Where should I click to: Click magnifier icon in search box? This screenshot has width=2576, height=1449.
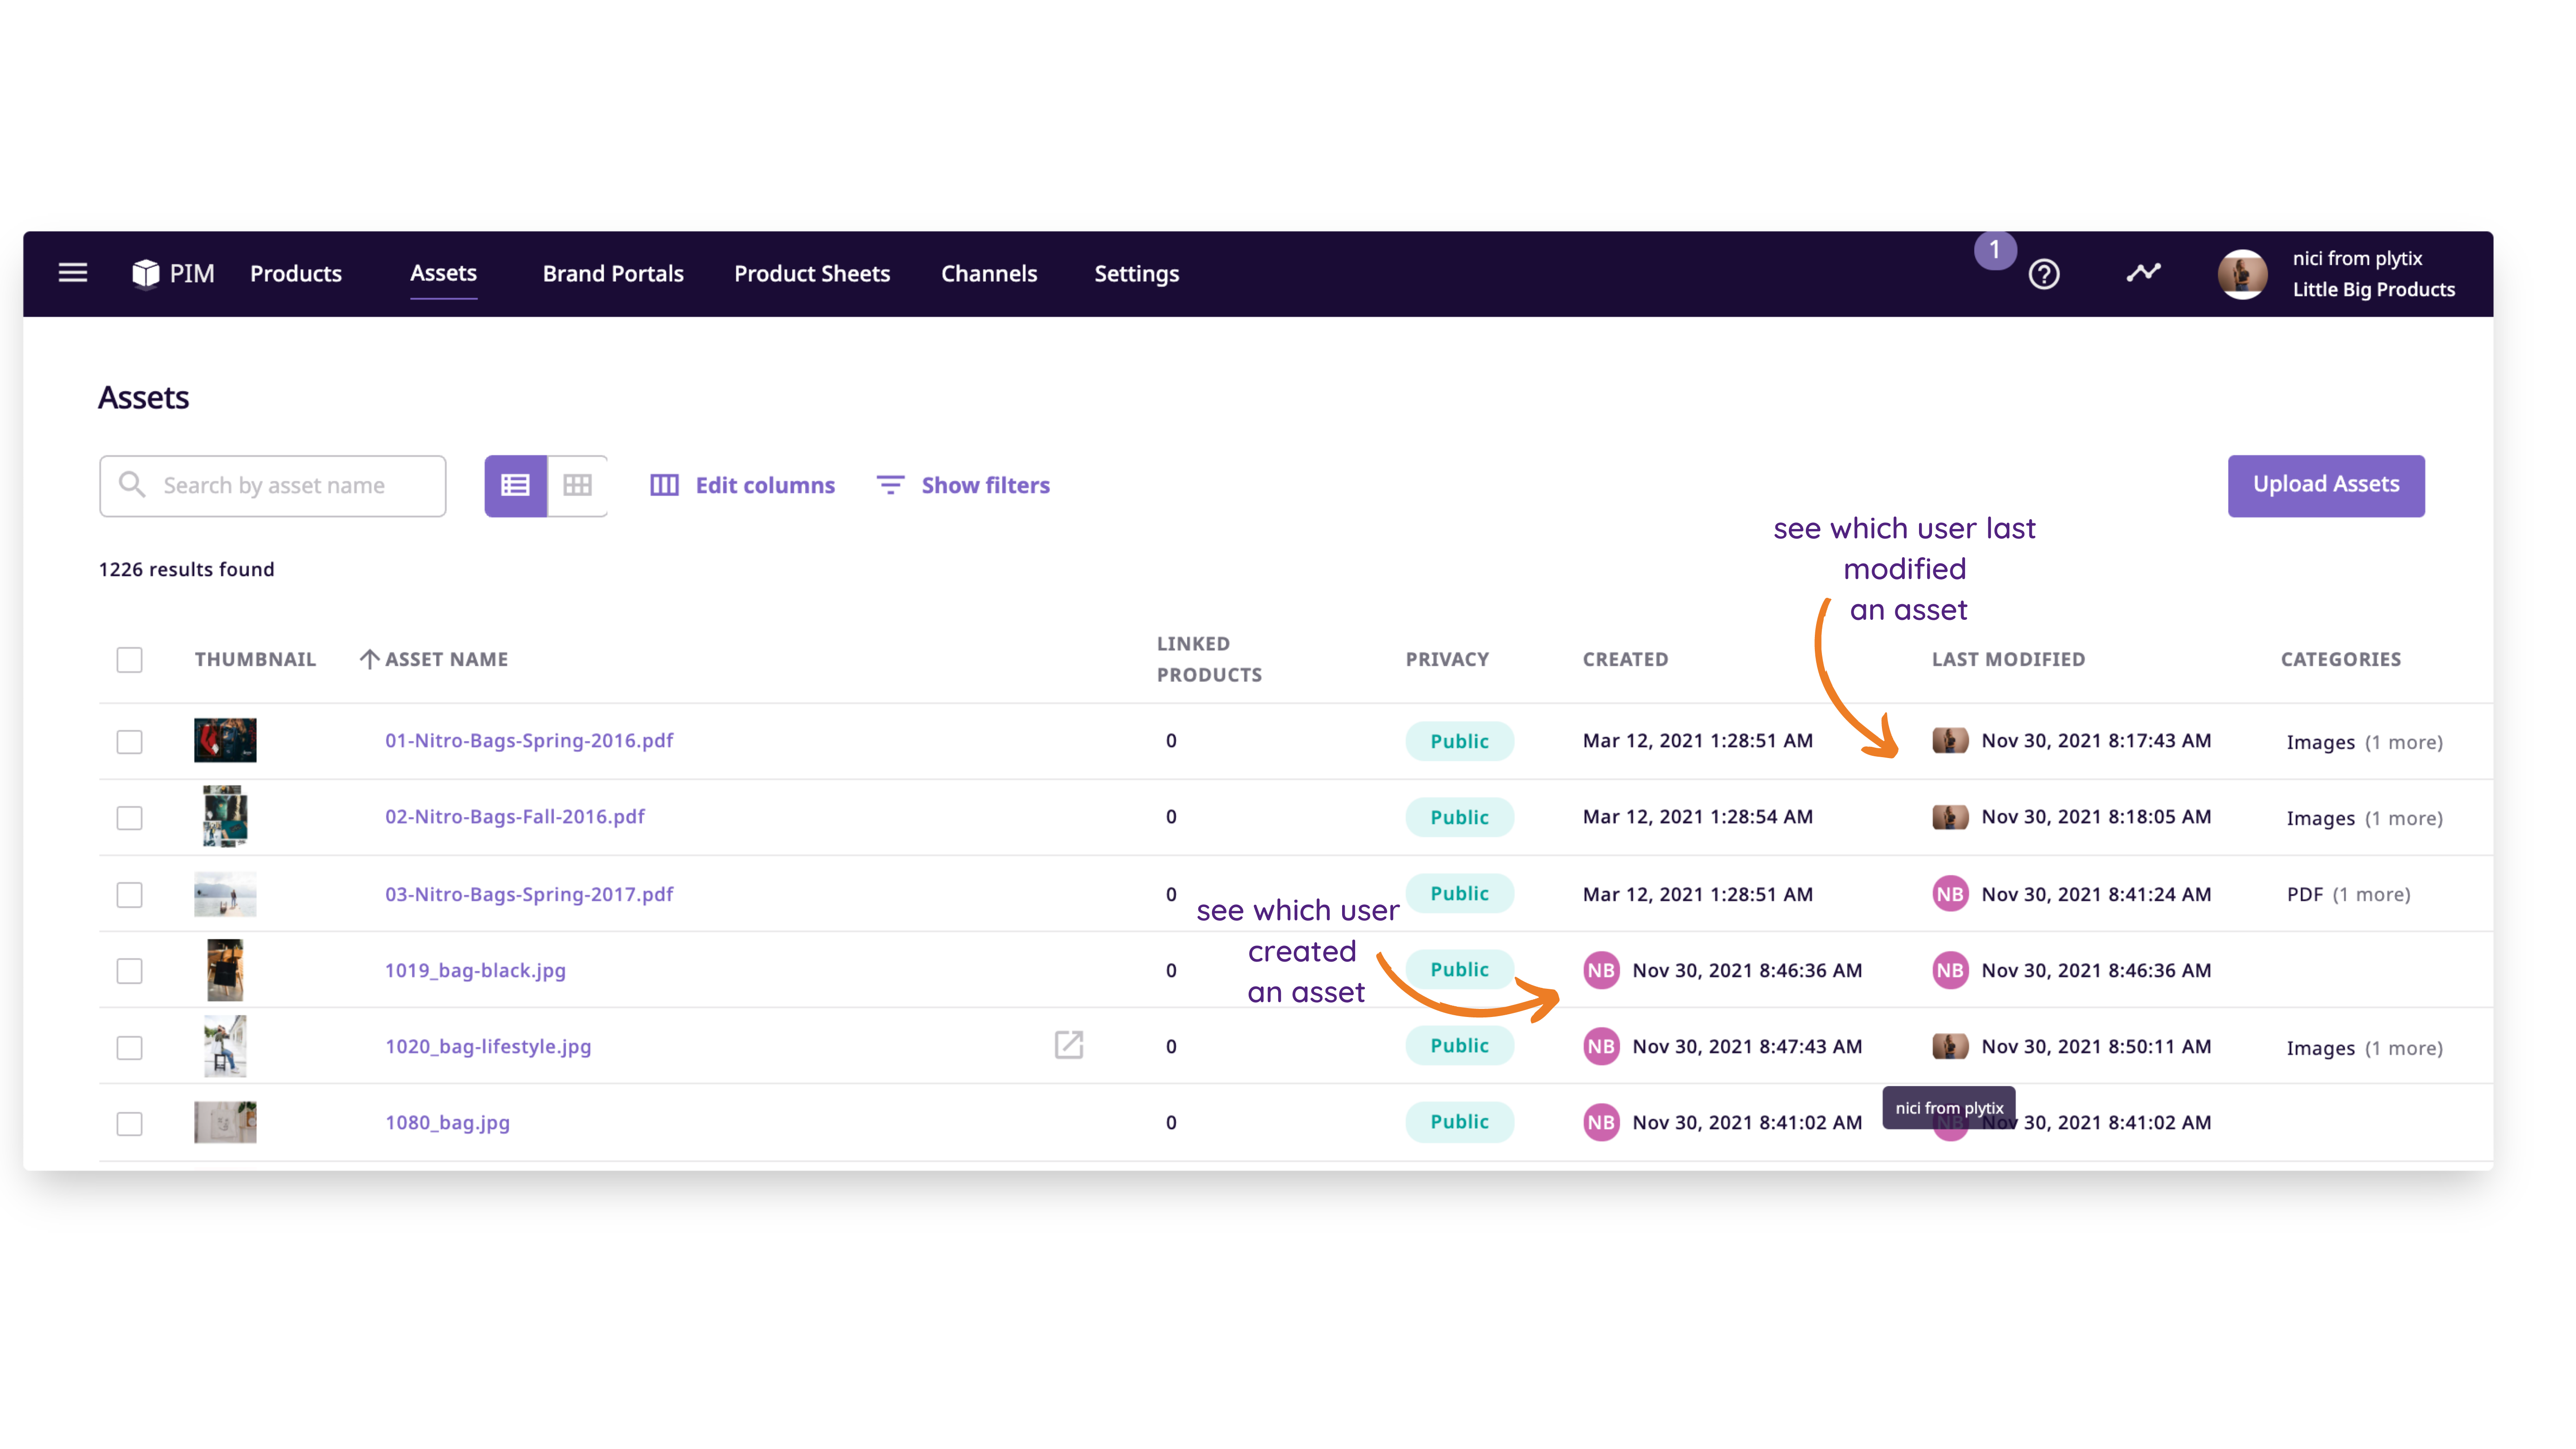click(132, 485)
